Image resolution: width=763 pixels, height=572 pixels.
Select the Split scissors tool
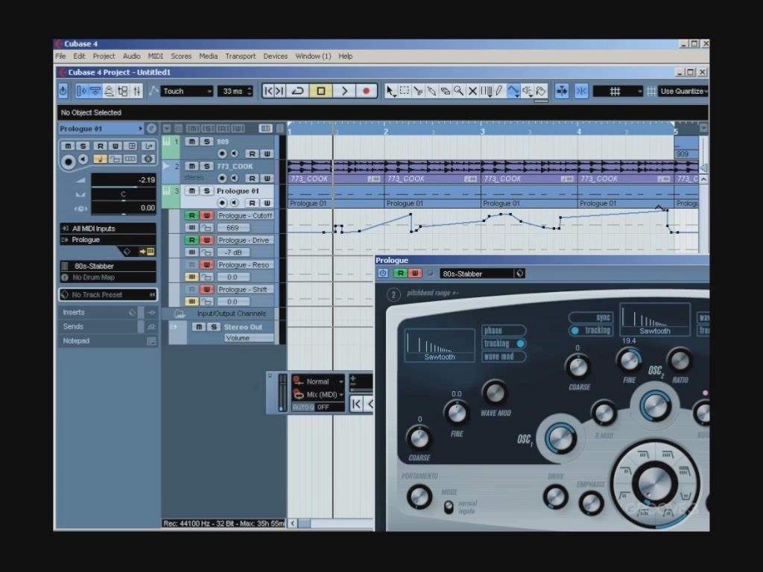[417, 91]
